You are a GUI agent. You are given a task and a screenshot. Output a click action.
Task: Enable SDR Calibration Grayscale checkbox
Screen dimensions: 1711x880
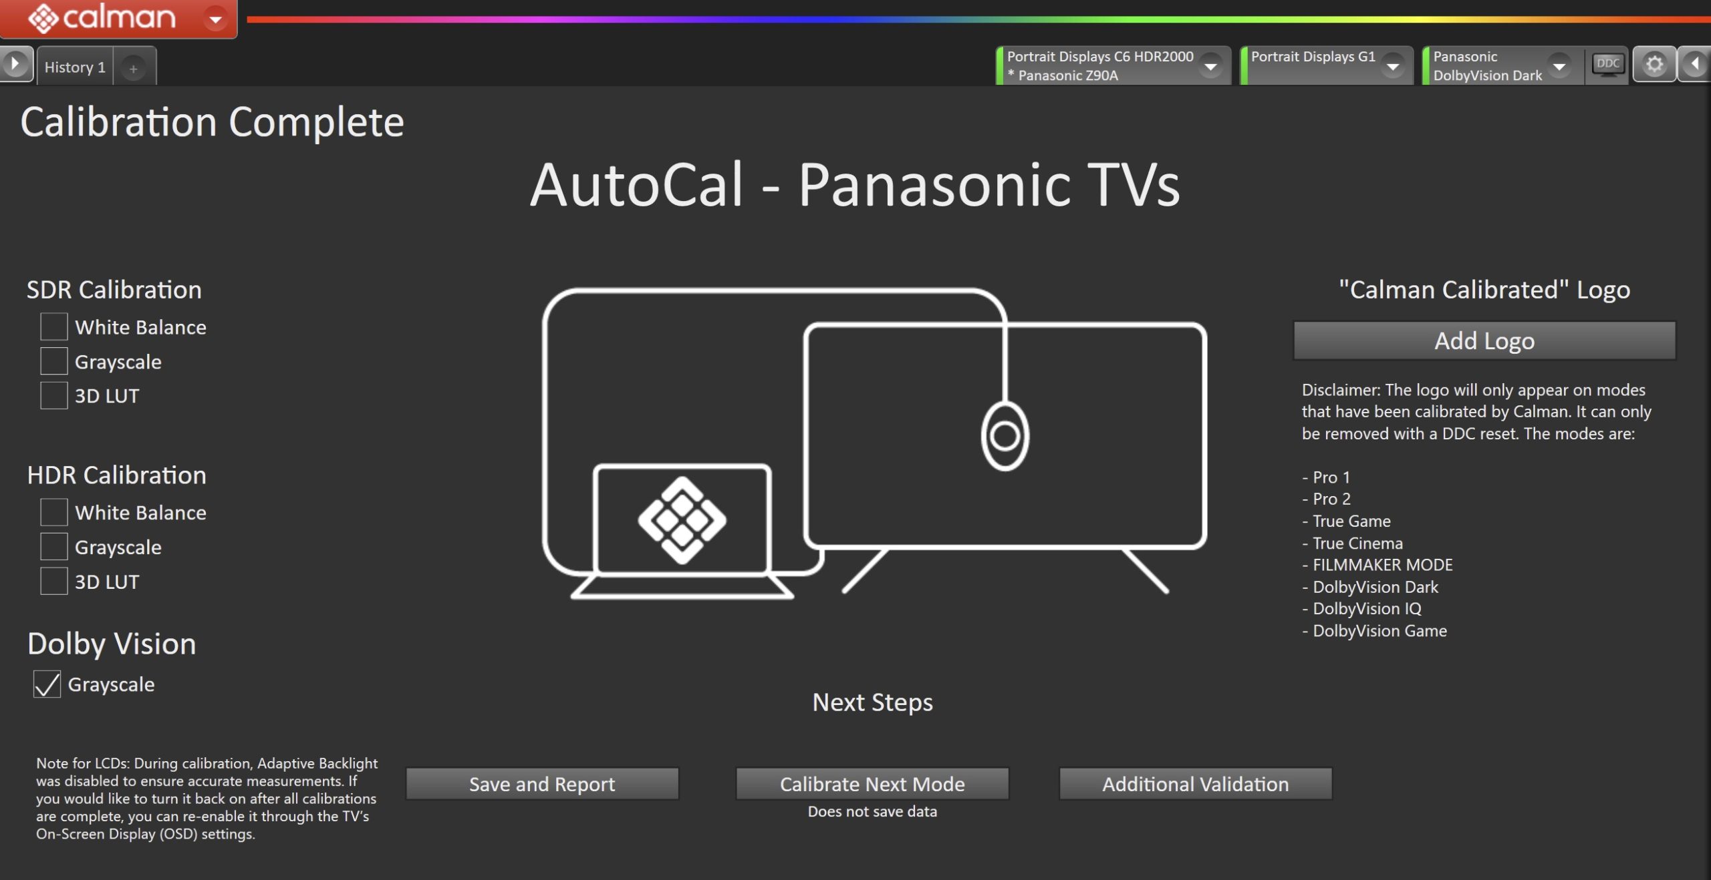pyautogui.click(x=53, y=361)
